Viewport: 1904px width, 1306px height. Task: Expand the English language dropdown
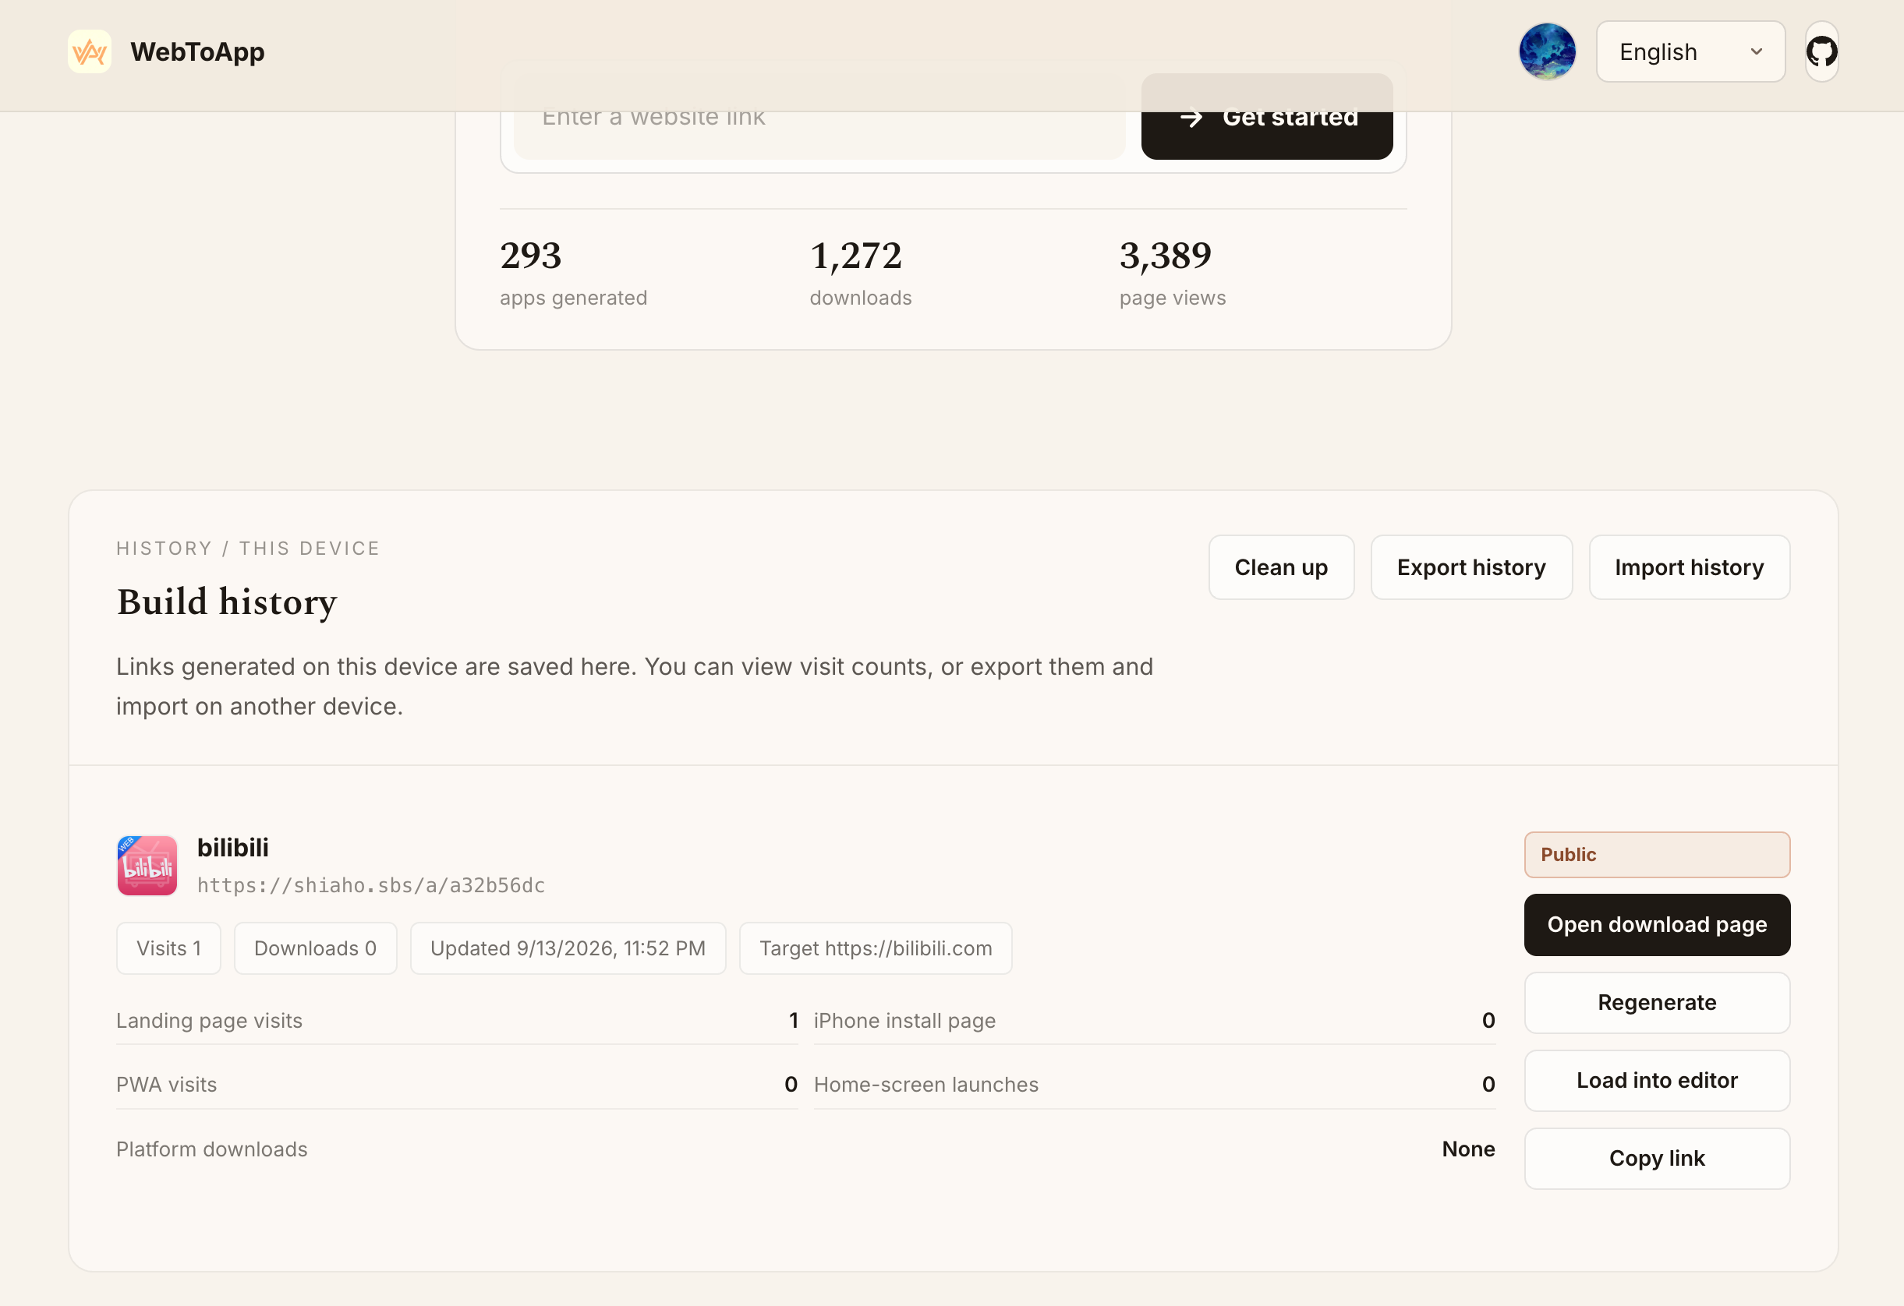click(x=1690, y=51)
